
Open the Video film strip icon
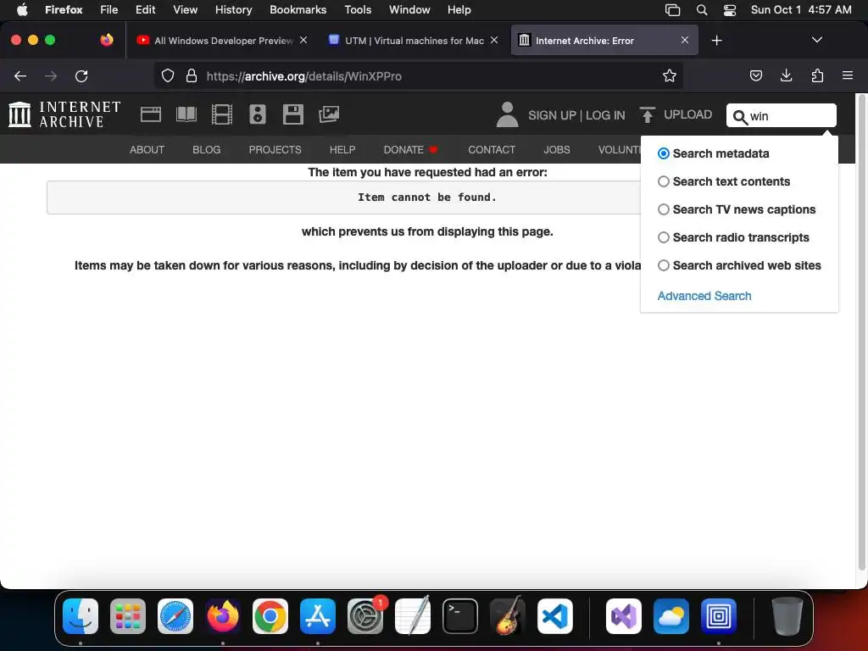point(222,114)
